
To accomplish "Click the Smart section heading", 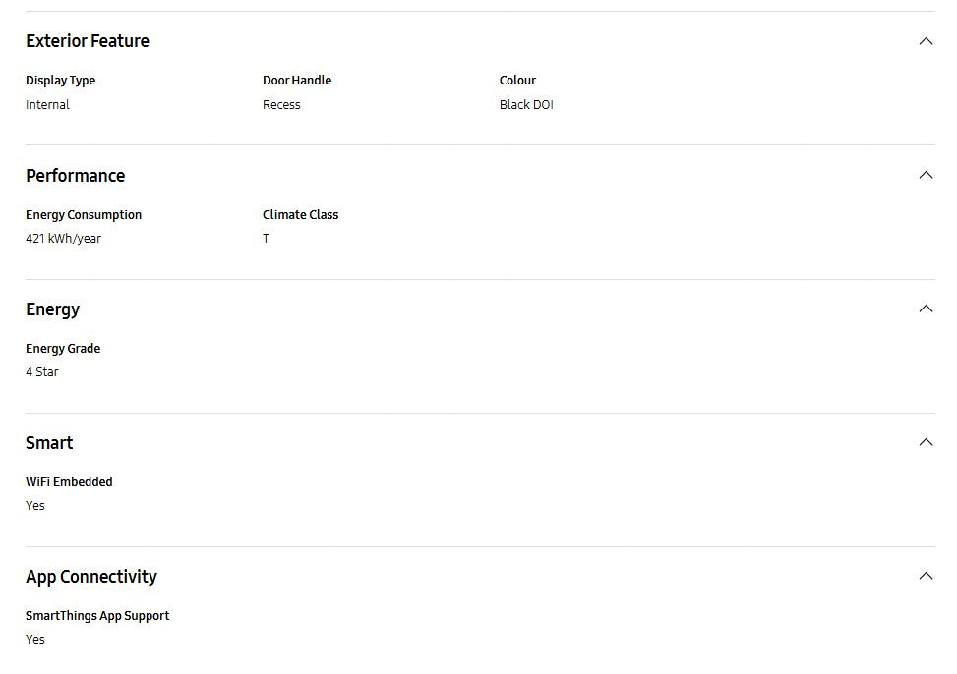I will point(49,443).
